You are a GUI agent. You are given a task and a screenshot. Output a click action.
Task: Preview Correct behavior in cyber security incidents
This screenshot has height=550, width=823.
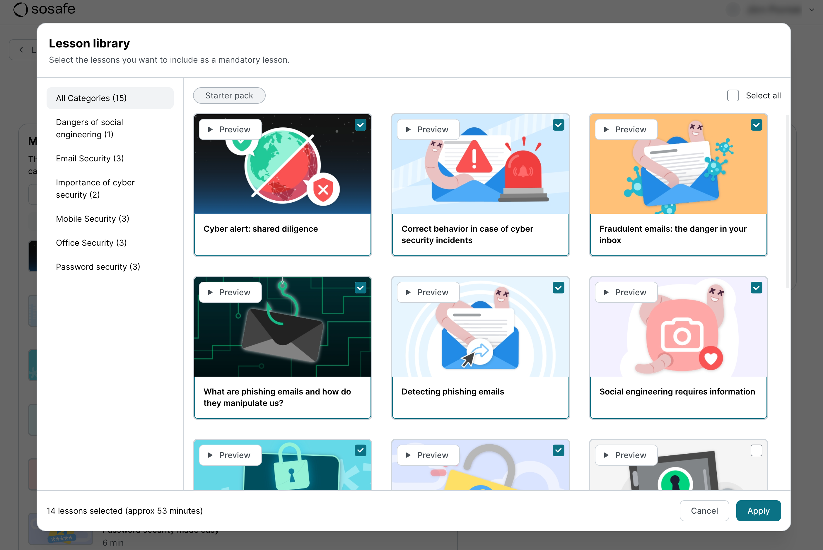(x=428, y=129)
